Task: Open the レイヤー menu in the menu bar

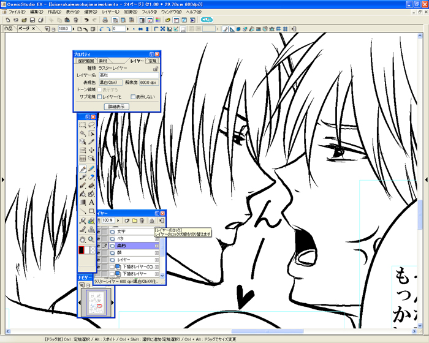Action: coord(110,12)
